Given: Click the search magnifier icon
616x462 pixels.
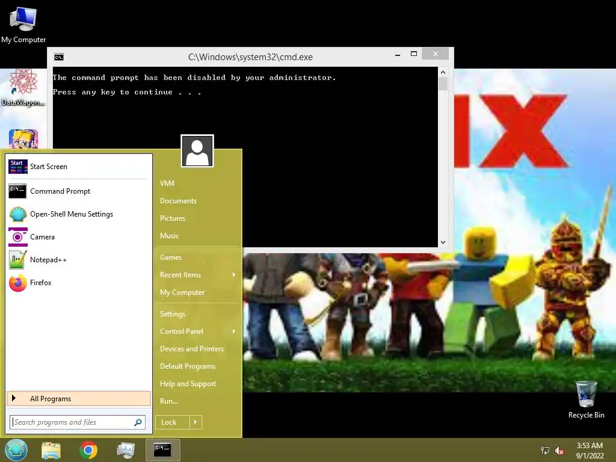Looking at the screenshot, I should tap(138, 422).
